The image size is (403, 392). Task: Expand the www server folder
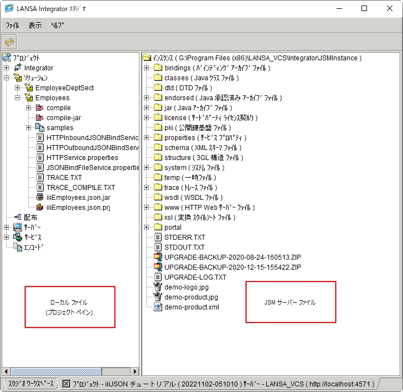tap(147, 207)
